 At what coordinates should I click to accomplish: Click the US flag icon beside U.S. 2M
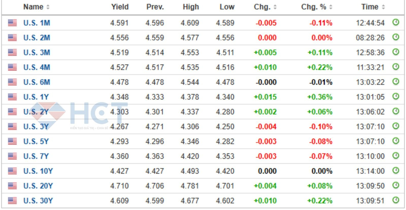click(x=12, y=38)
